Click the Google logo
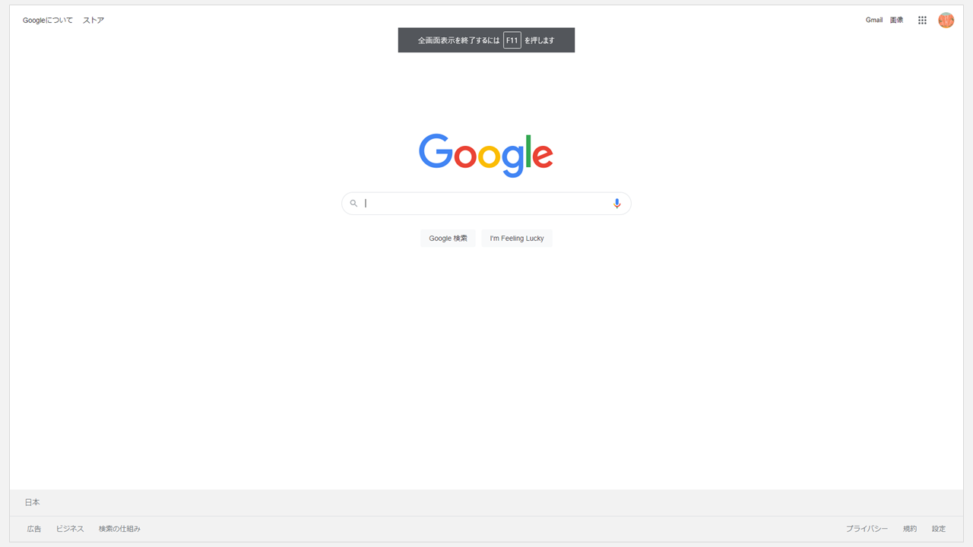The image size is (973, 547). pyautogui.click(x=486, y=155)
